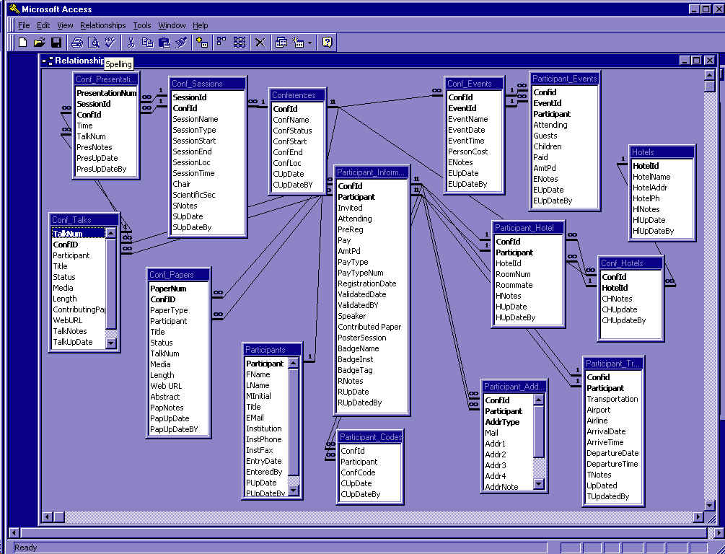This screenshot has width=725, height=554.
Task: Save the relationships layout
Action: [x=56, y=43]
